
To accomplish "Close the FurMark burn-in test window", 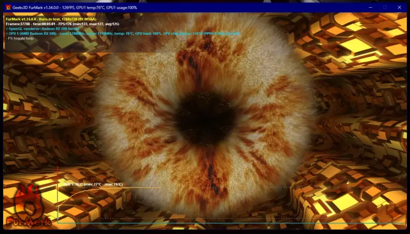I will point(399,8).
